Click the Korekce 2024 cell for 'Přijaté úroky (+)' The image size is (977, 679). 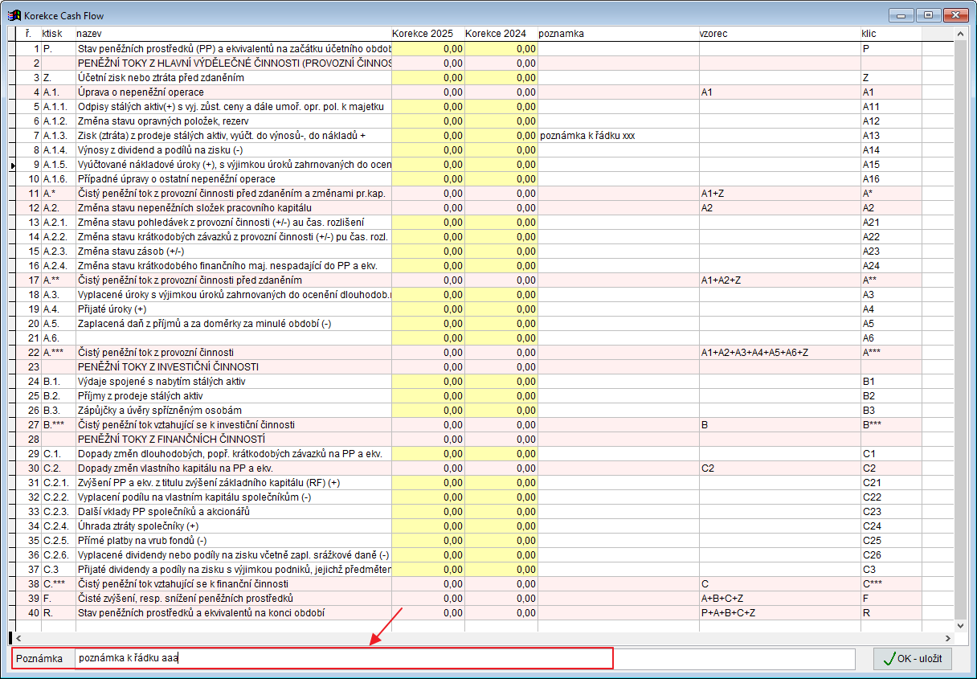tap(501, 309)
